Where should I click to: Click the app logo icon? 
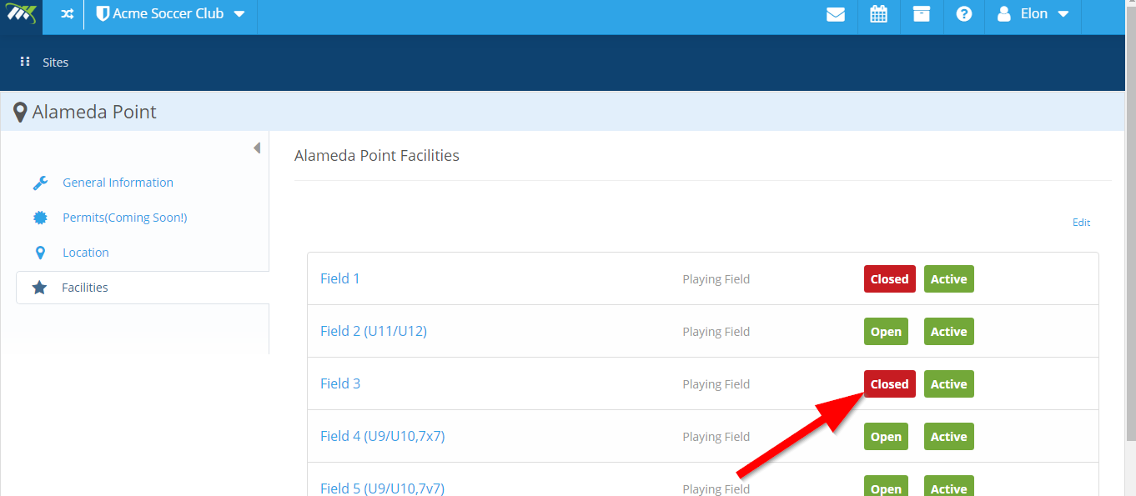[21, 14]
